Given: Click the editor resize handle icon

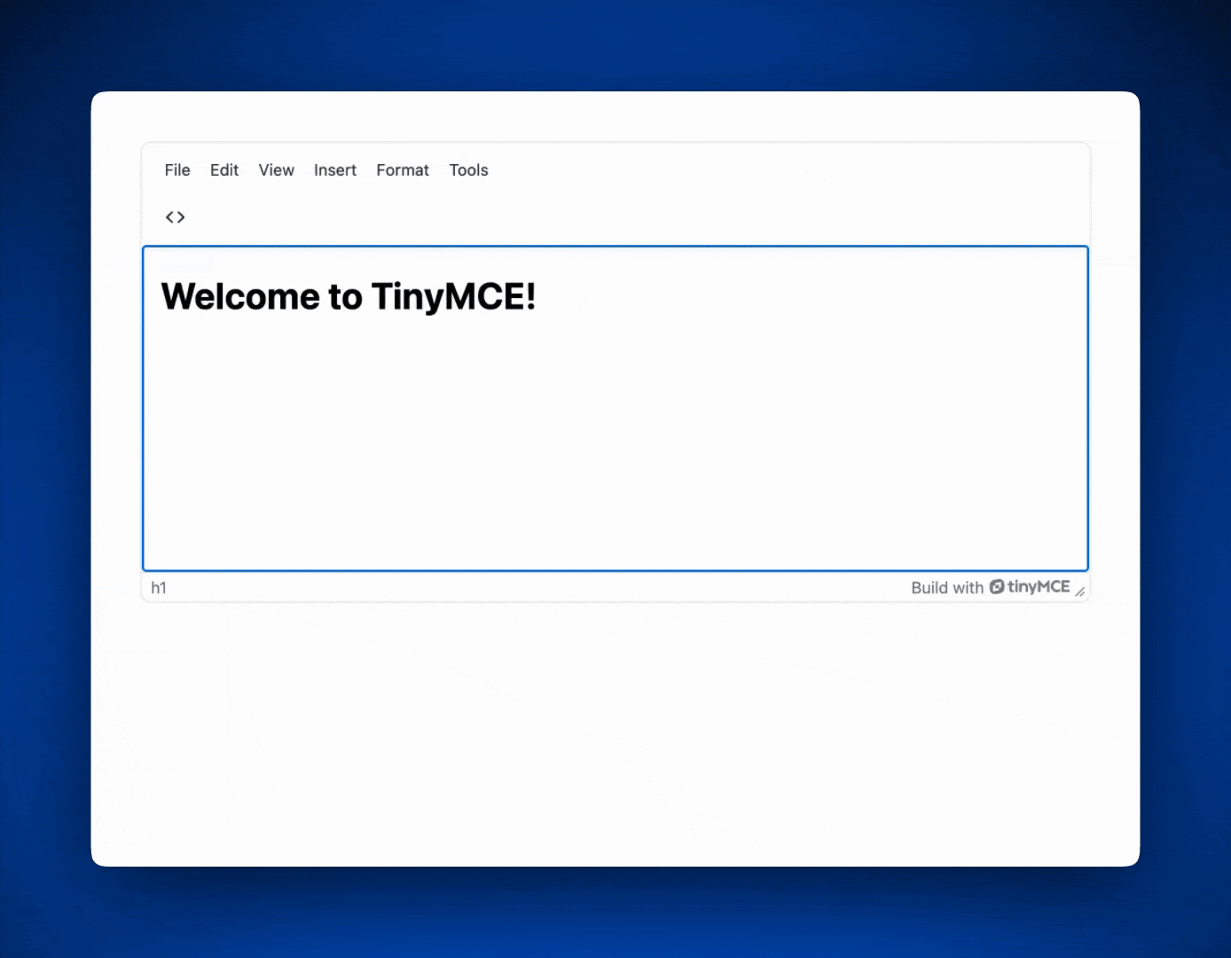Looking at the screenshot, I should 1080,591.
